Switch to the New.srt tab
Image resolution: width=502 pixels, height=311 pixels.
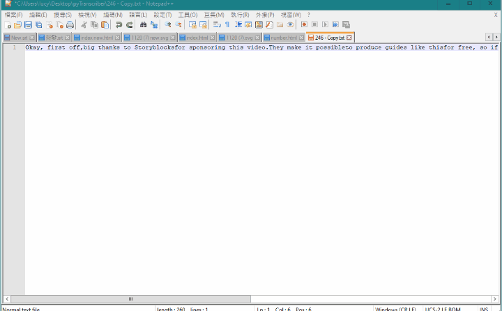coord(19,38)
